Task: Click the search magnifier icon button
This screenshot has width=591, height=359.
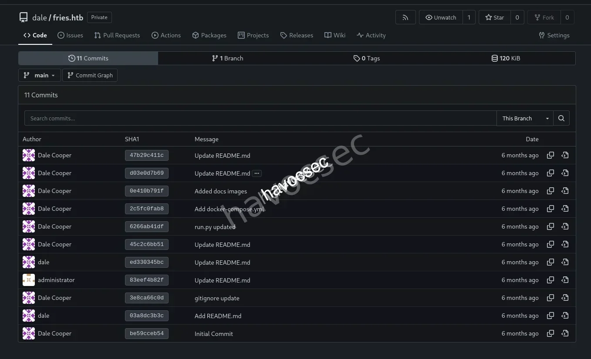Action: tap(561, 118)
